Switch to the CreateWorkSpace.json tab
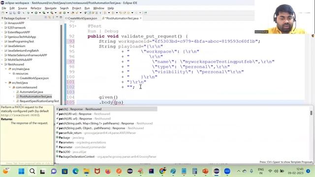 81,18
